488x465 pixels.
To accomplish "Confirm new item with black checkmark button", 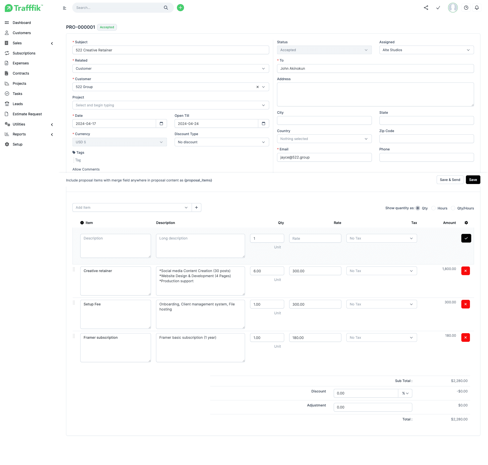I will (466, 238).
